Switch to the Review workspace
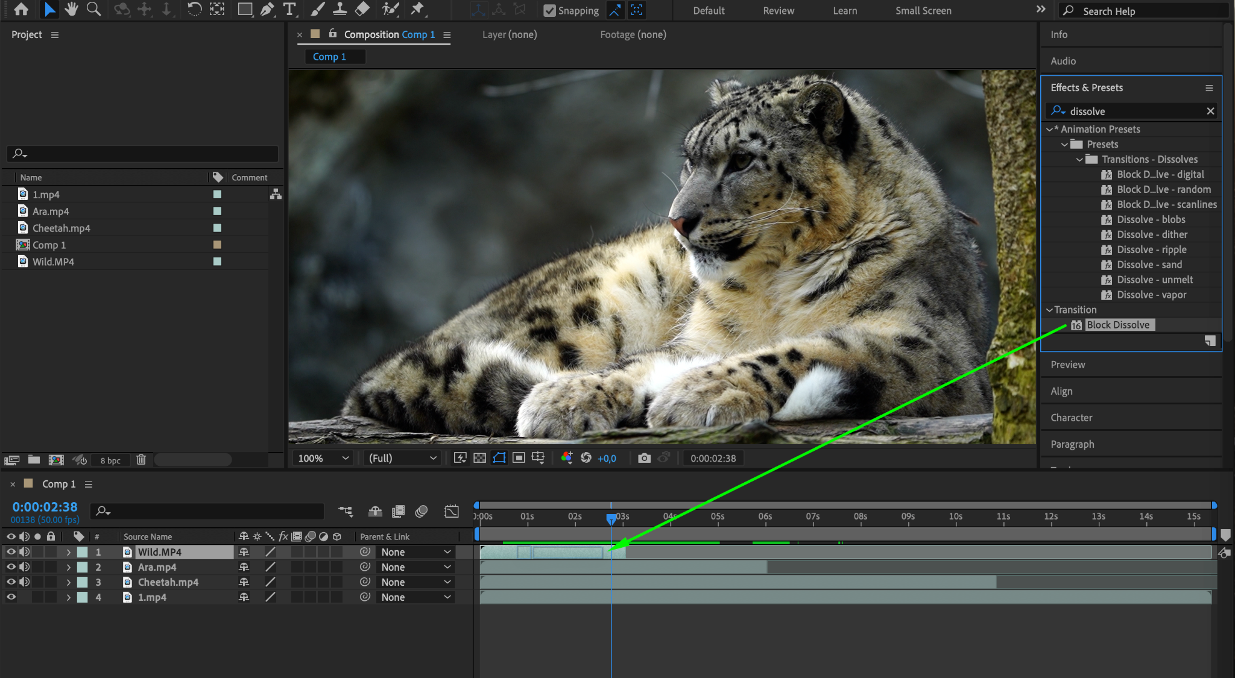 tap(779, 10)
